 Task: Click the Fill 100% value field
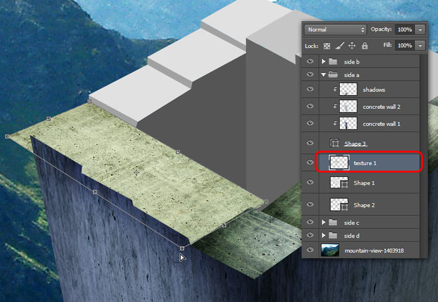pyautogui.click(x=405, y=46)
